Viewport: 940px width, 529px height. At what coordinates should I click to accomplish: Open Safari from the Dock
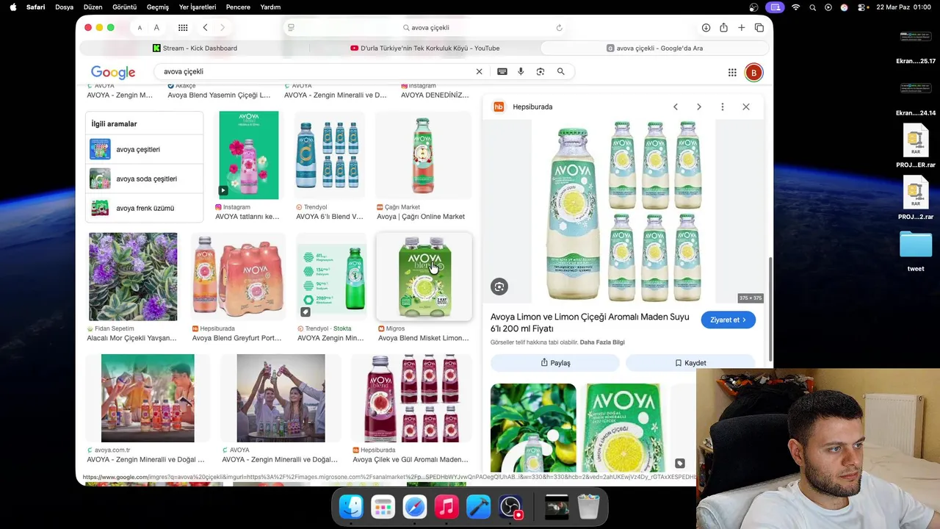click(x=415, y=507)
